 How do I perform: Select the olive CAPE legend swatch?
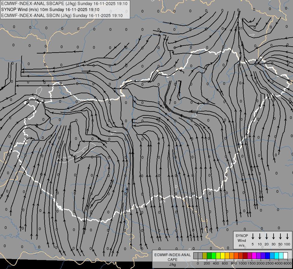[205, 256]
